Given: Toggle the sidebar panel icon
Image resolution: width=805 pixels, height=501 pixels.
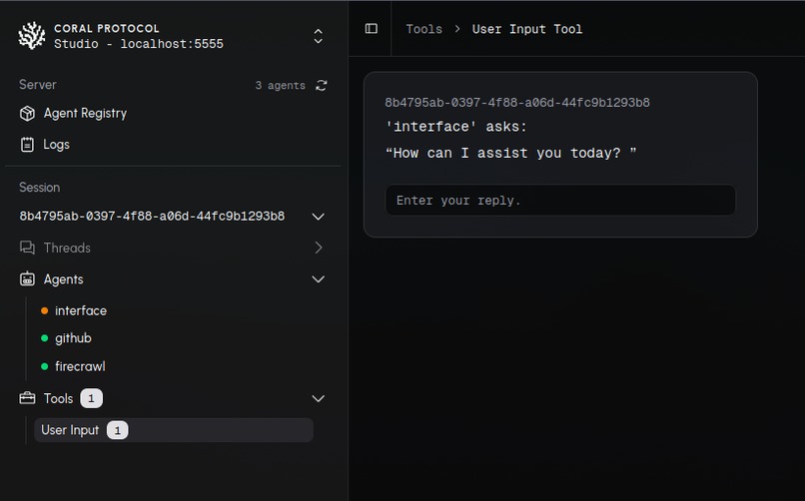Looking at the screenshot, I should (372, 29).
